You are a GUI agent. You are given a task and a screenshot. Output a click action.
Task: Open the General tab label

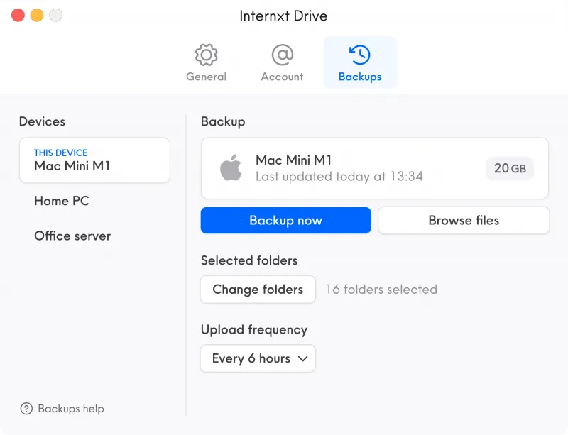pos(206,77)
